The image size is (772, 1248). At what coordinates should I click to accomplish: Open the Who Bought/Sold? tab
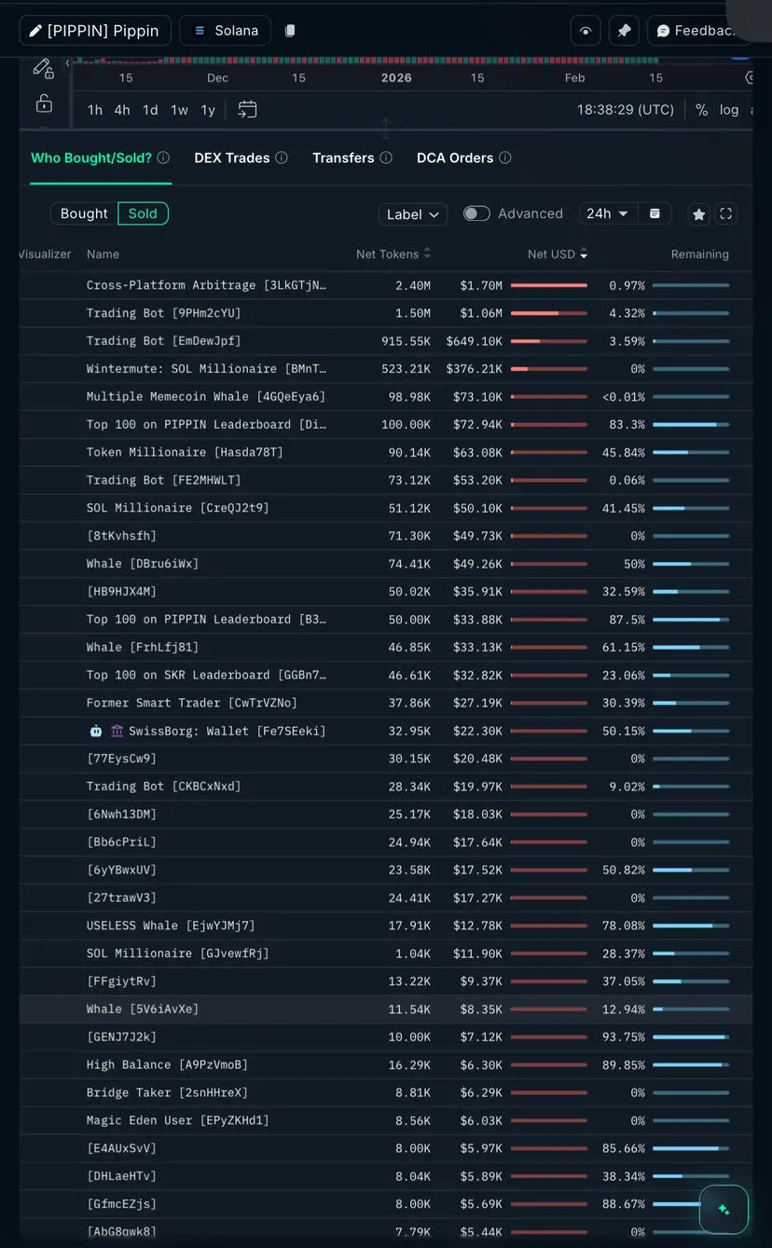pos(91,158)
